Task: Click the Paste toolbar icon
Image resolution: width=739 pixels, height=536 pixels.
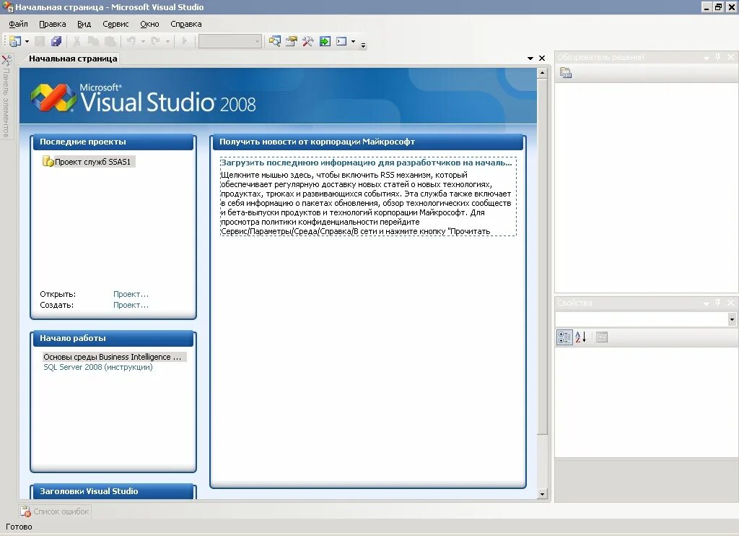Action: tap(110, 41)
